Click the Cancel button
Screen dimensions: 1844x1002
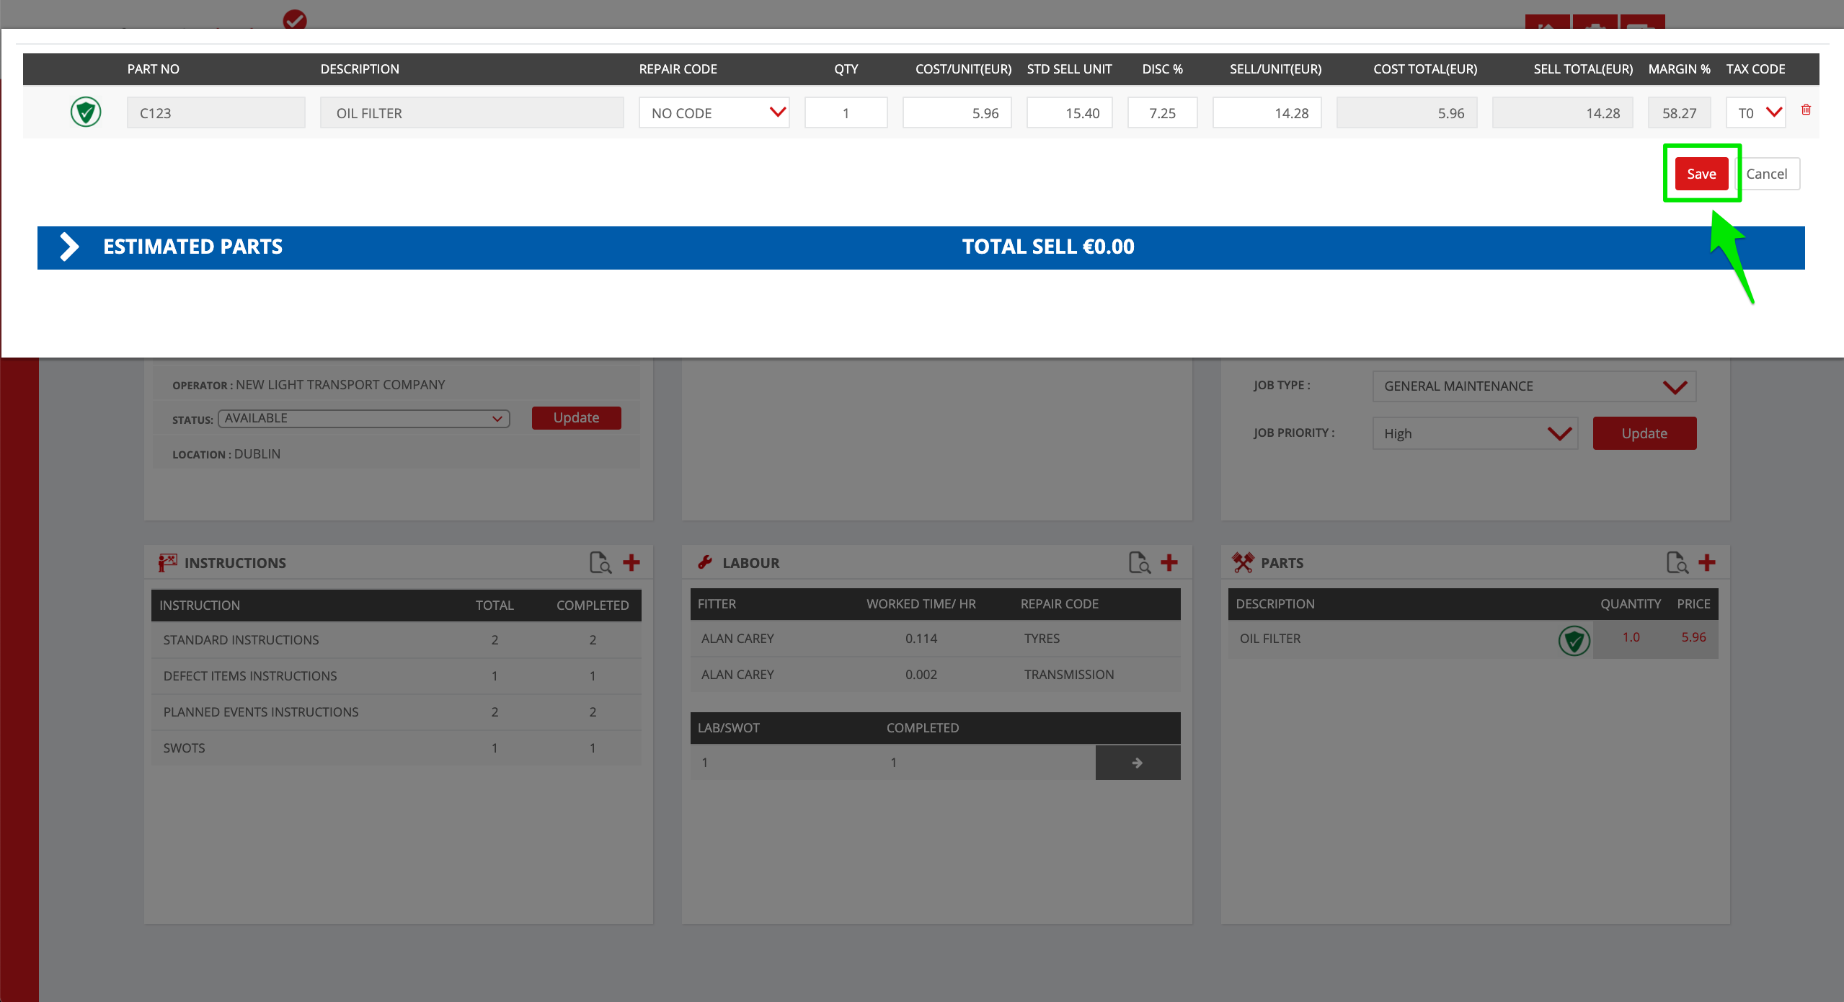(x=1766, y=174)
